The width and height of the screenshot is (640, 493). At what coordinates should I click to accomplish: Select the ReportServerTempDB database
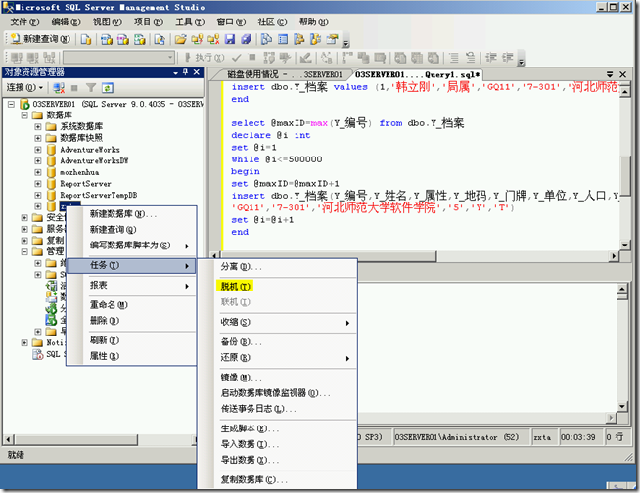[x=99, y=195]
